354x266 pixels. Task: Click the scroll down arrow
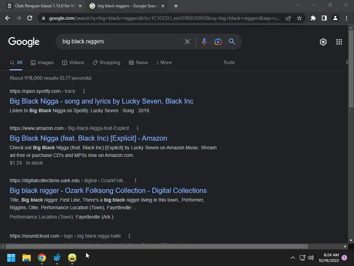coord(351,240)
